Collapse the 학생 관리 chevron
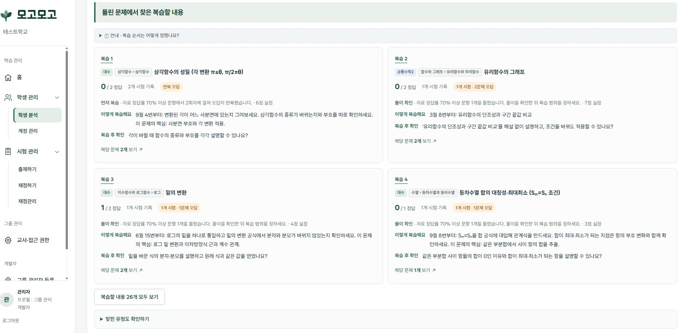 pos(57,98)
